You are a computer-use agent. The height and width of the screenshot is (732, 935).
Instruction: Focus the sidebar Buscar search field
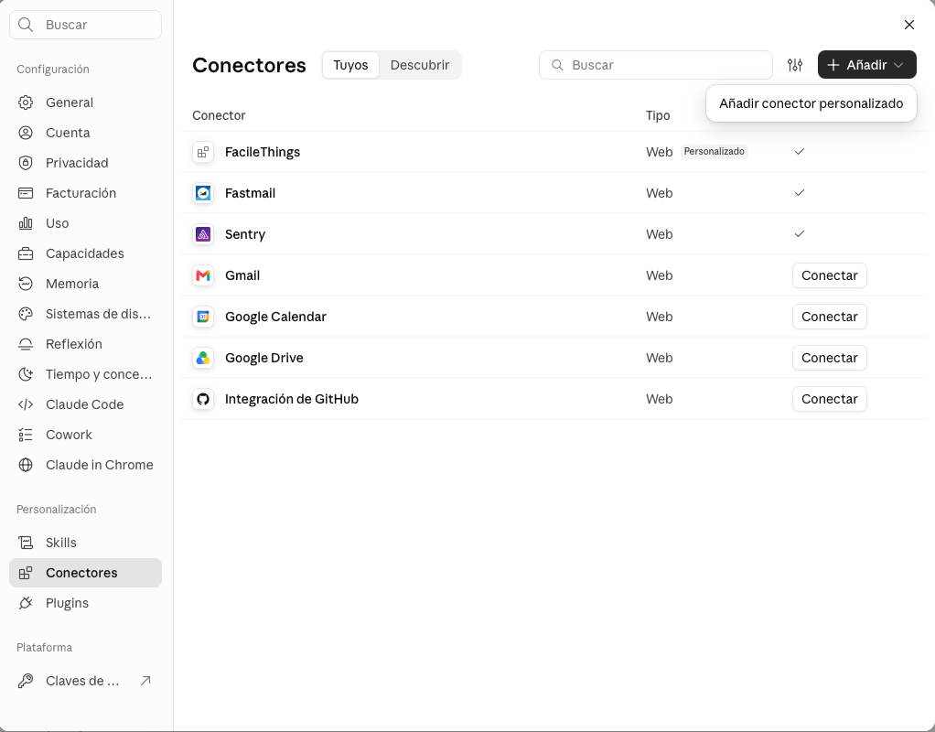tap(85, 25)
